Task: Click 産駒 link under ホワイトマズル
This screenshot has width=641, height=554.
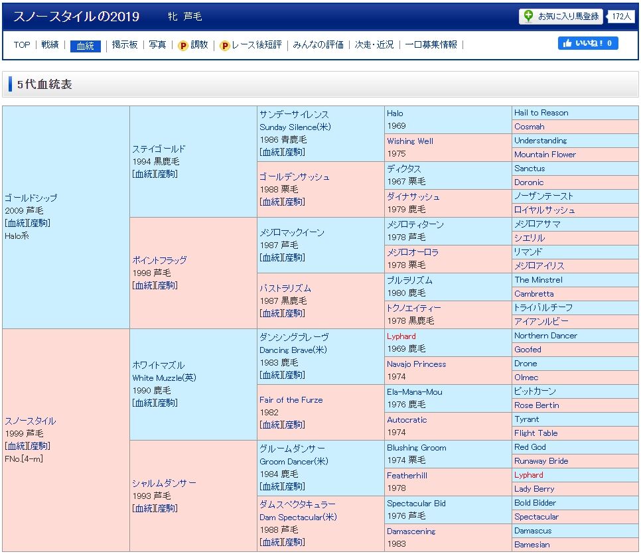Action: (x=167, y=403)
